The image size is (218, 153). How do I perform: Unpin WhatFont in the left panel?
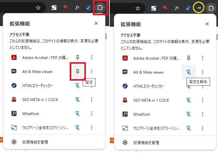point(77,114)
